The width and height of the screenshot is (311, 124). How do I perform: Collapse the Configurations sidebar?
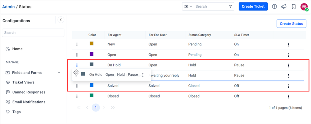(61, 20)
